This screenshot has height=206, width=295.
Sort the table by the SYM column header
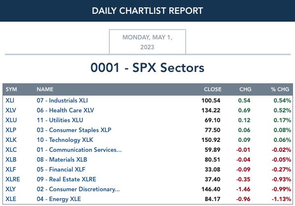tap(11, 89)
